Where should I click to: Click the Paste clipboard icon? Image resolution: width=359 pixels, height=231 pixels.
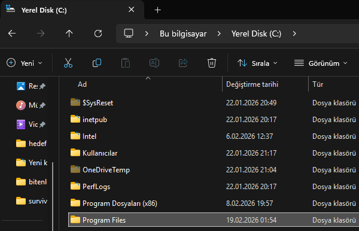pyautogui.click(x=126, y=63)
